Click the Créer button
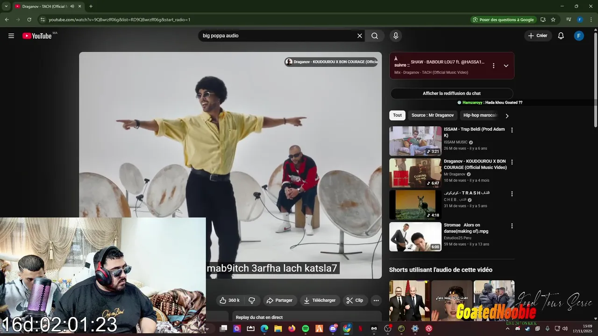The image size is (598, 336). coord(538,36)
